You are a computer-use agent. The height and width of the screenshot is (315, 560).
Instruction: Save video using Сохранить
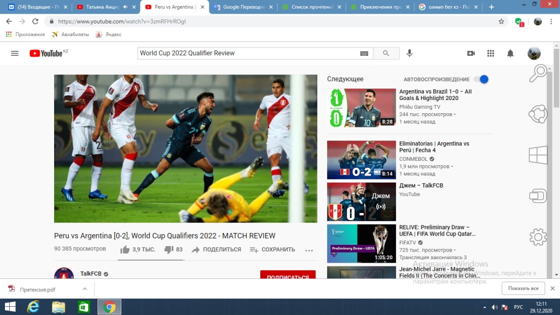(x=272, y=249)
